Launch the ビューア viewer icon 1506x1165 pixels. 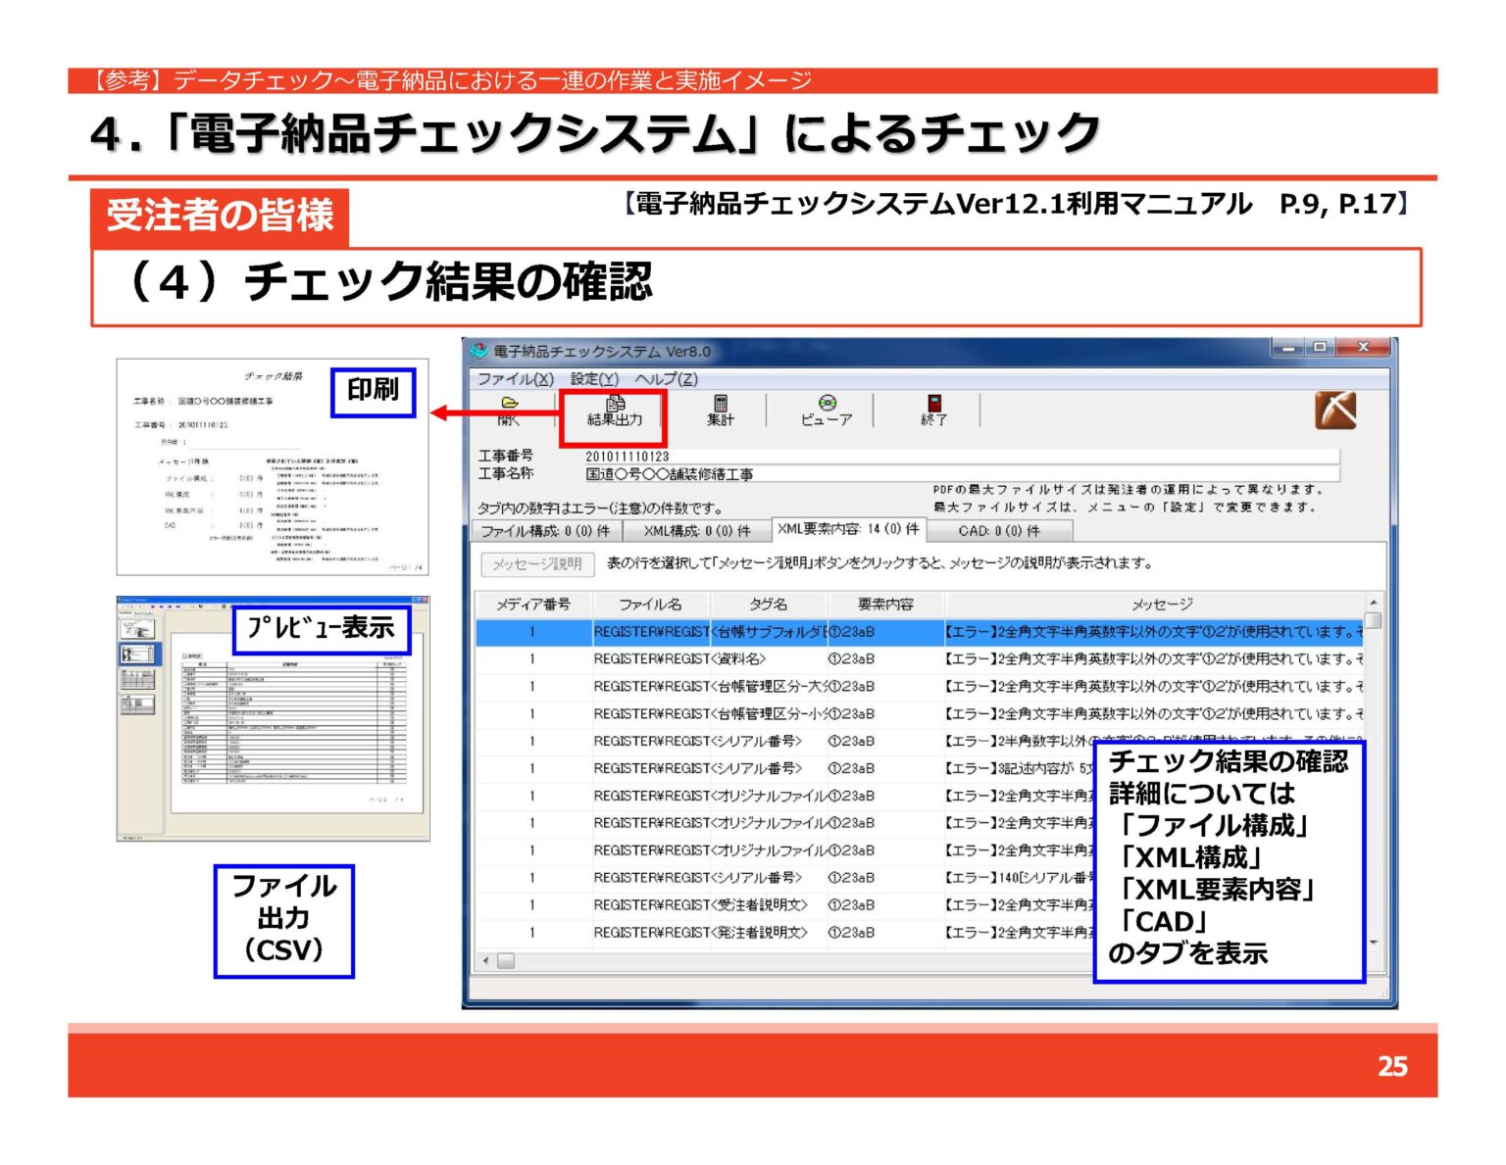[x=827, y=404]
